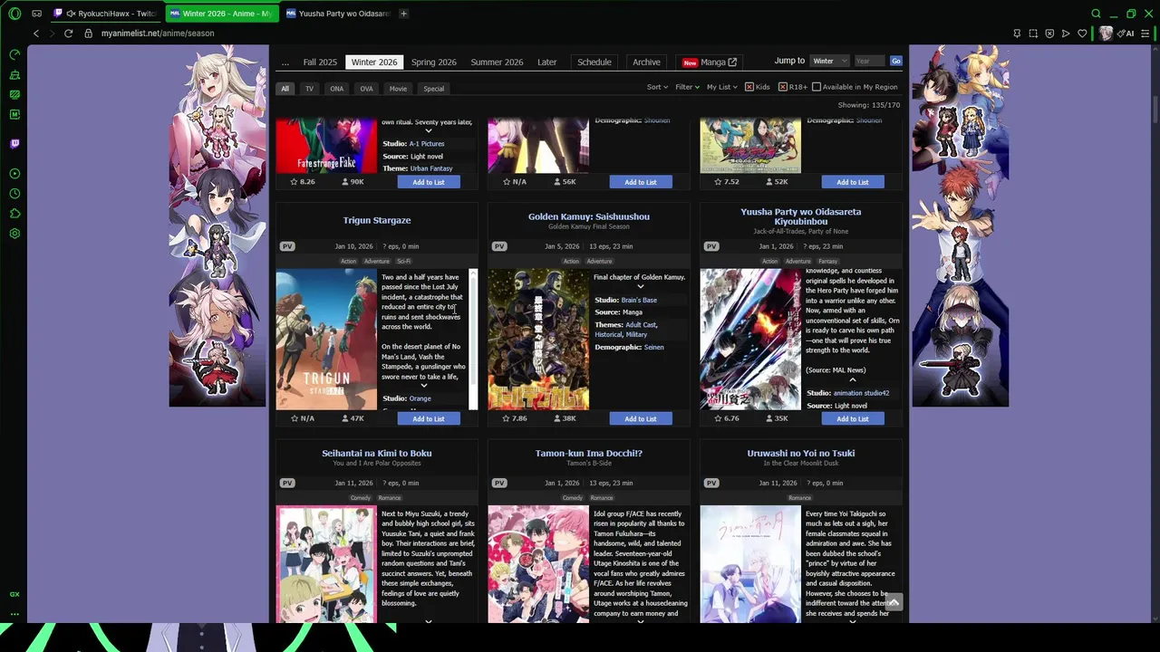Open a new browser tab
1160x652 pixels.
click(x=403, y=14)
